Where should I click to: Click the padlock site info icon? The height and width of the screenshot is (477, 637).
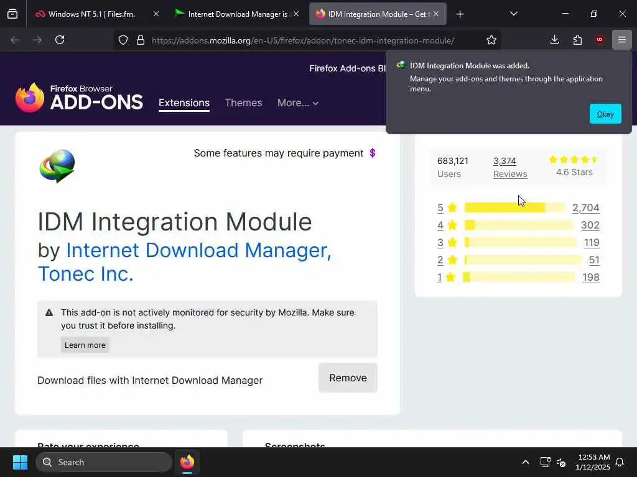coord(141,40)
